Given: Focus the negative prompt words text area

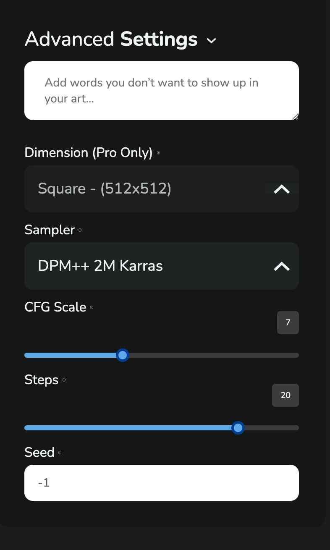Looking at the screenshot, I should coord(161,91).
